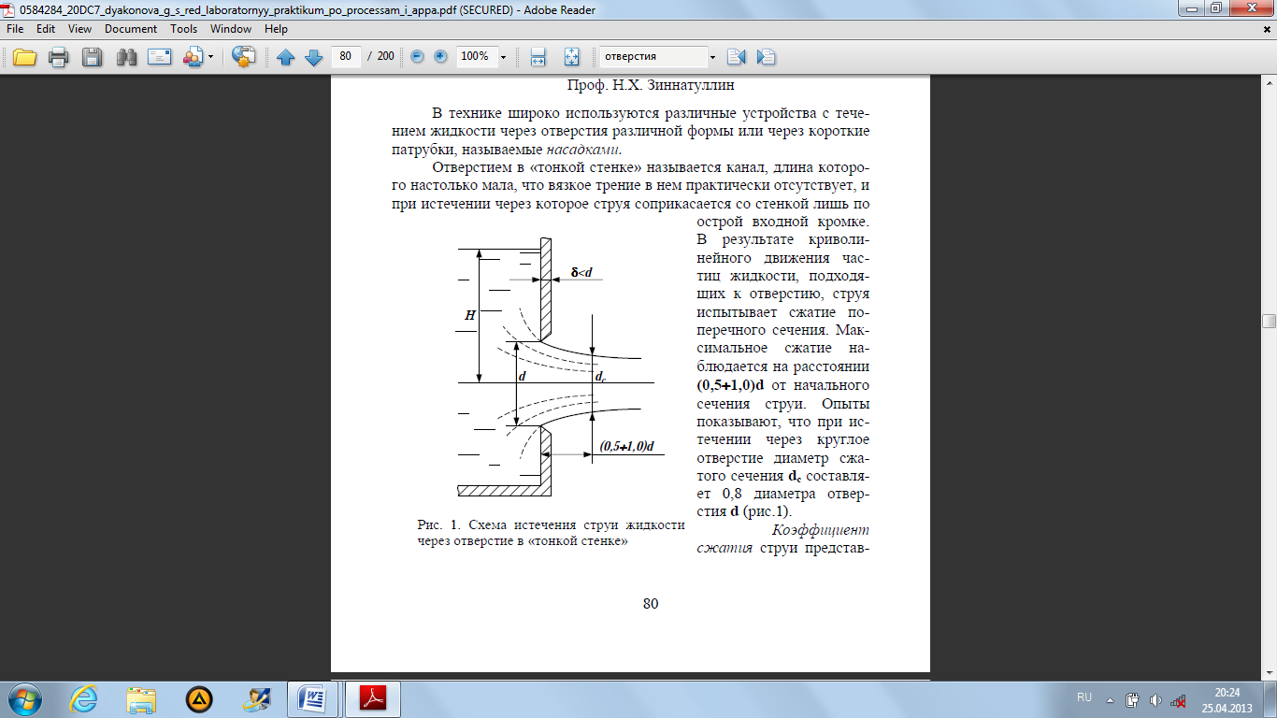Viewport: 1277px width, 718px height.
Task: Open search using the binoculars icon
Action: click(x=126, y=57)
